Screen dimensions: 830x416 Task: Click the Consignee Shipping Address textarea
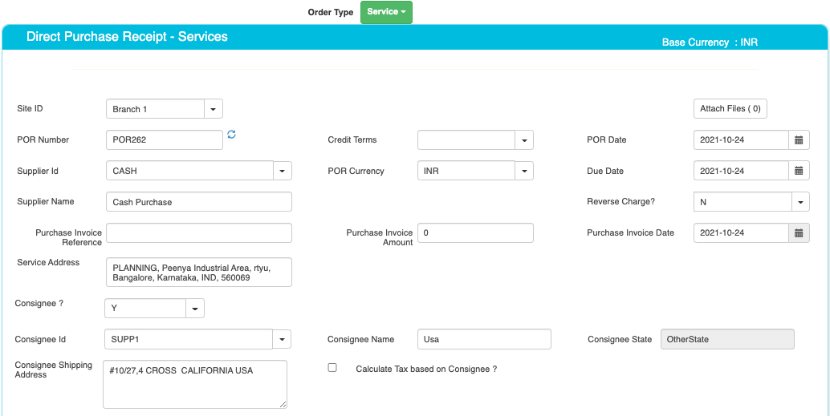pyautogui.click(x=195, y=384)
